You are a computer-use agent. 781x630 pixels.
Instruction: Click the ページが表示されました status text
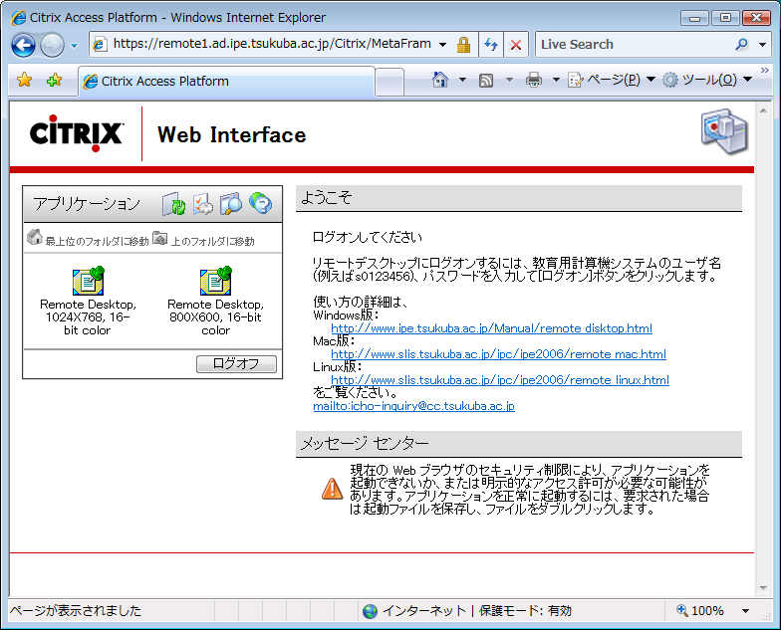(76, 611)
